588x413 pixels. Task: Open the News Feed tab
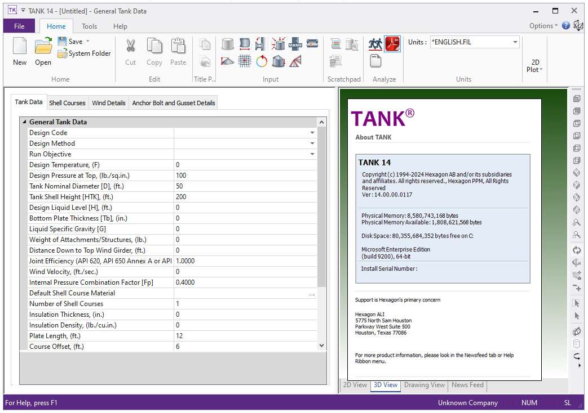[x=467, y=385]
